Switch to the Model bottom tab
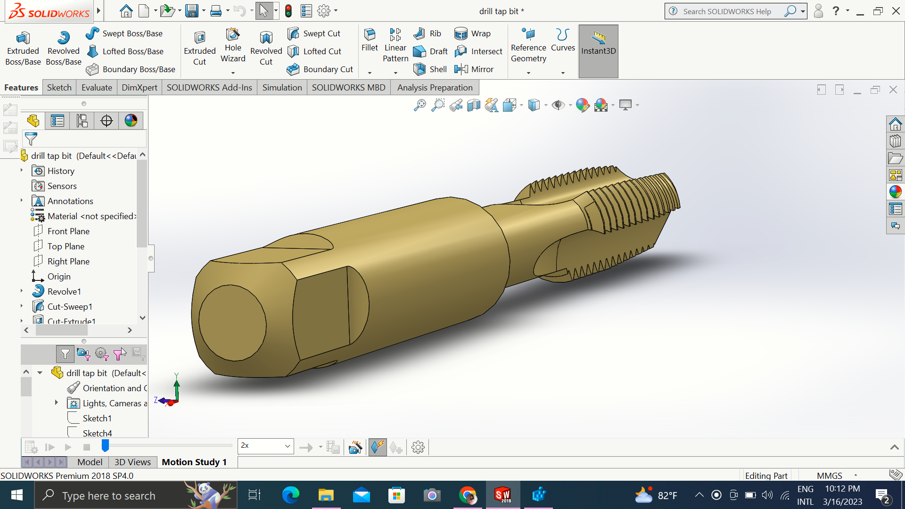The height and width of the screenshot is (509, 905). tap(90, 462)
